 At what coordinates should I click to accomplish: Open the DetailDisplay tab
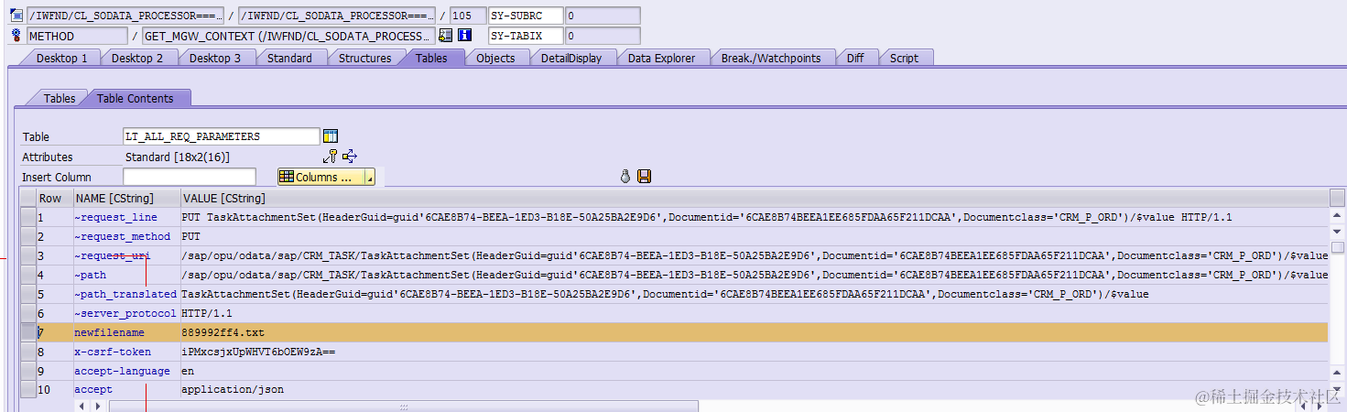571,58
